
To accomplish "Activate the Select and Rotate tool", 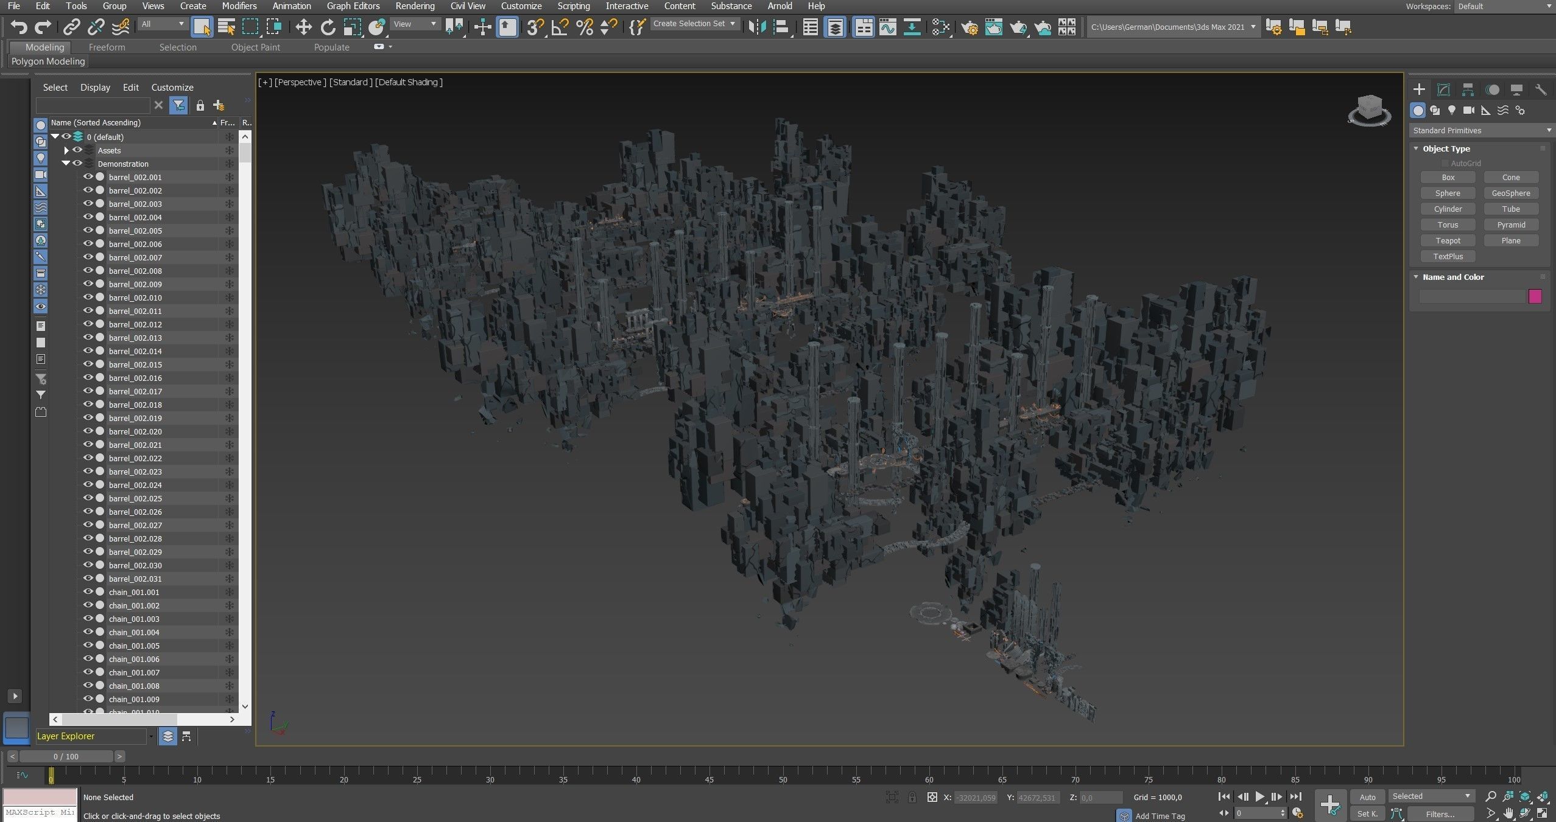I will [x=328, y=27].
